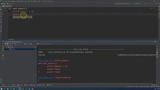Open the Edit menu
The width and height of the screenshot is (160, 90).
6,1
